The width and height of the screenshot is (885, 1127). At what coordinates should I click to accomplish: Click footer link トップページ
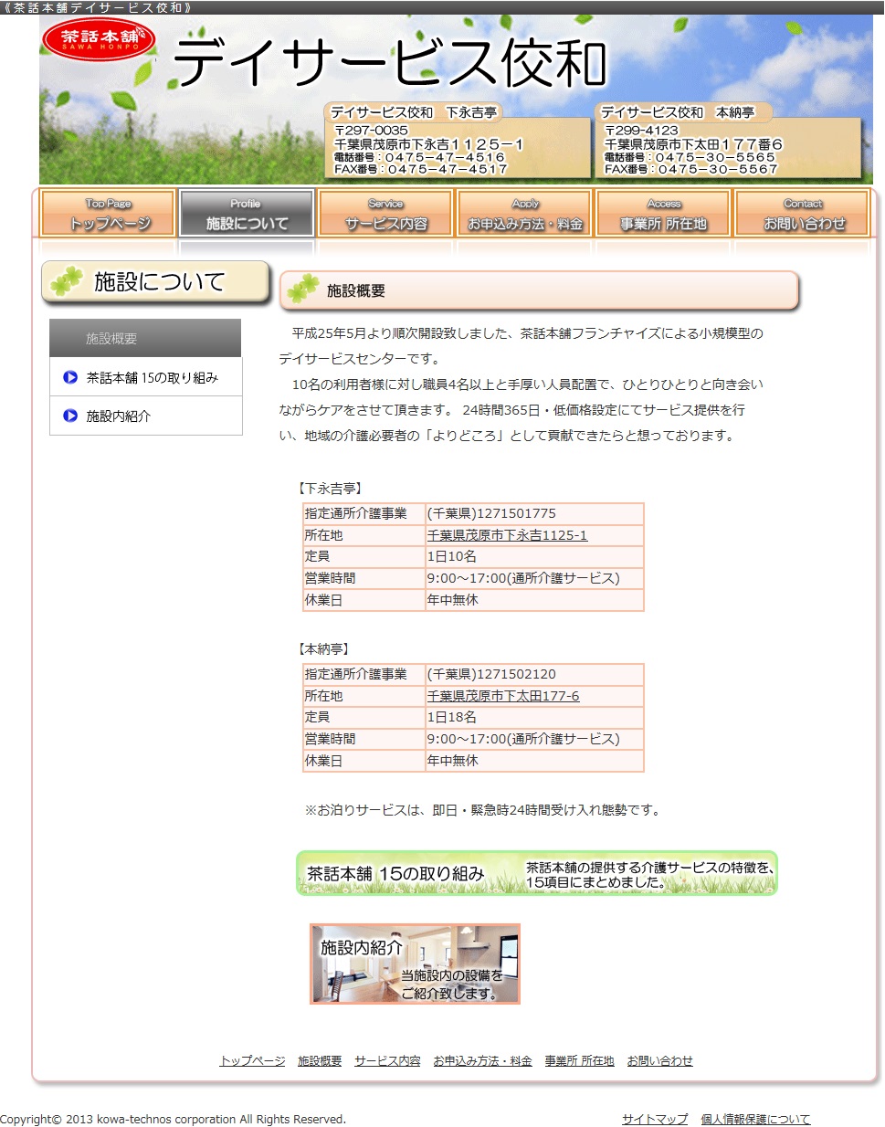point(252,1060)
